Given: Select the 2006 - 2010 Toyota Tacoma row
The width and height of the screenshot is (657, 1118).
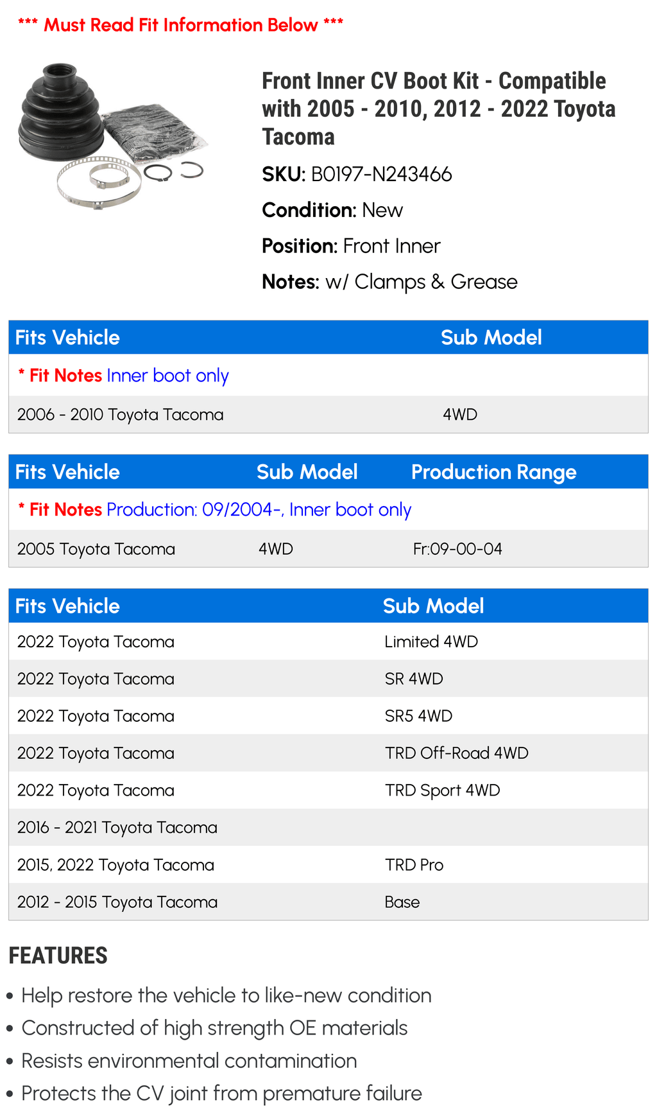Looking at the screenshot, I should (x=328, y=414).
